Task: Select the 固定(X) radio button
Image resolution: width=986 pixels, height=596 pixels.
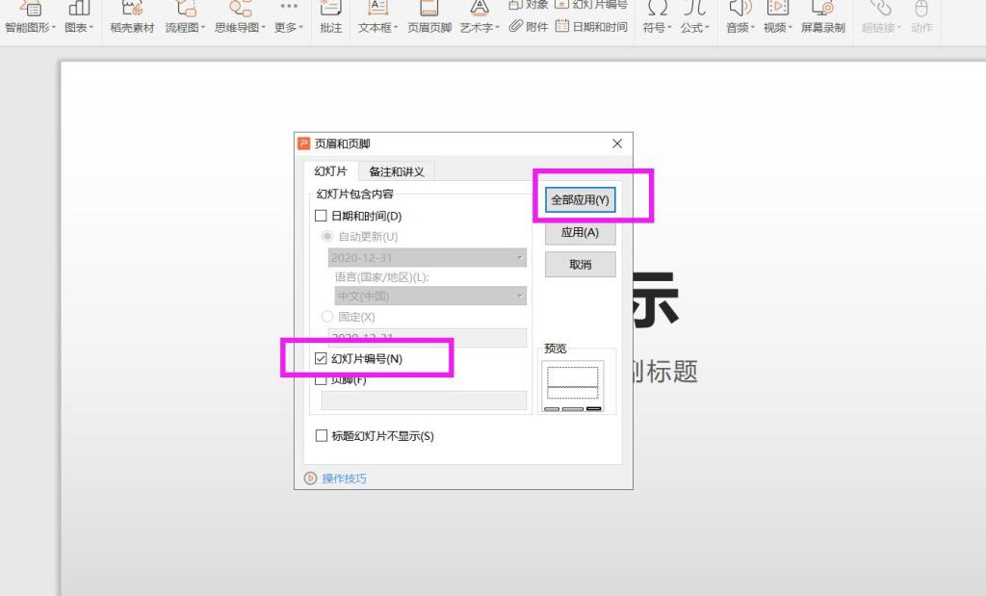Action: tap(327, 316)
